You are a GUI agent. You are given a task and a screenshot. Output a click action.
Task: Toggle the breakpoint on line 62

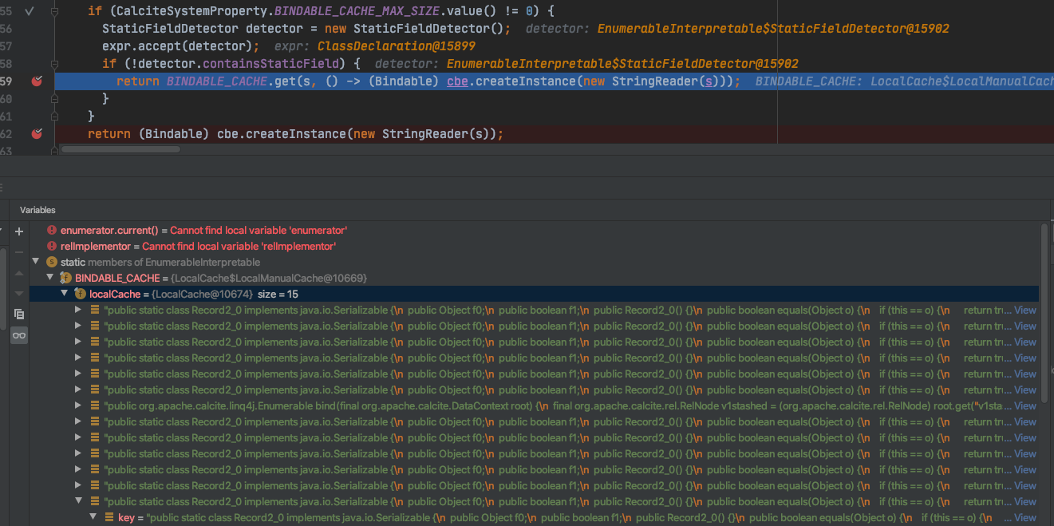click(36, 134)
